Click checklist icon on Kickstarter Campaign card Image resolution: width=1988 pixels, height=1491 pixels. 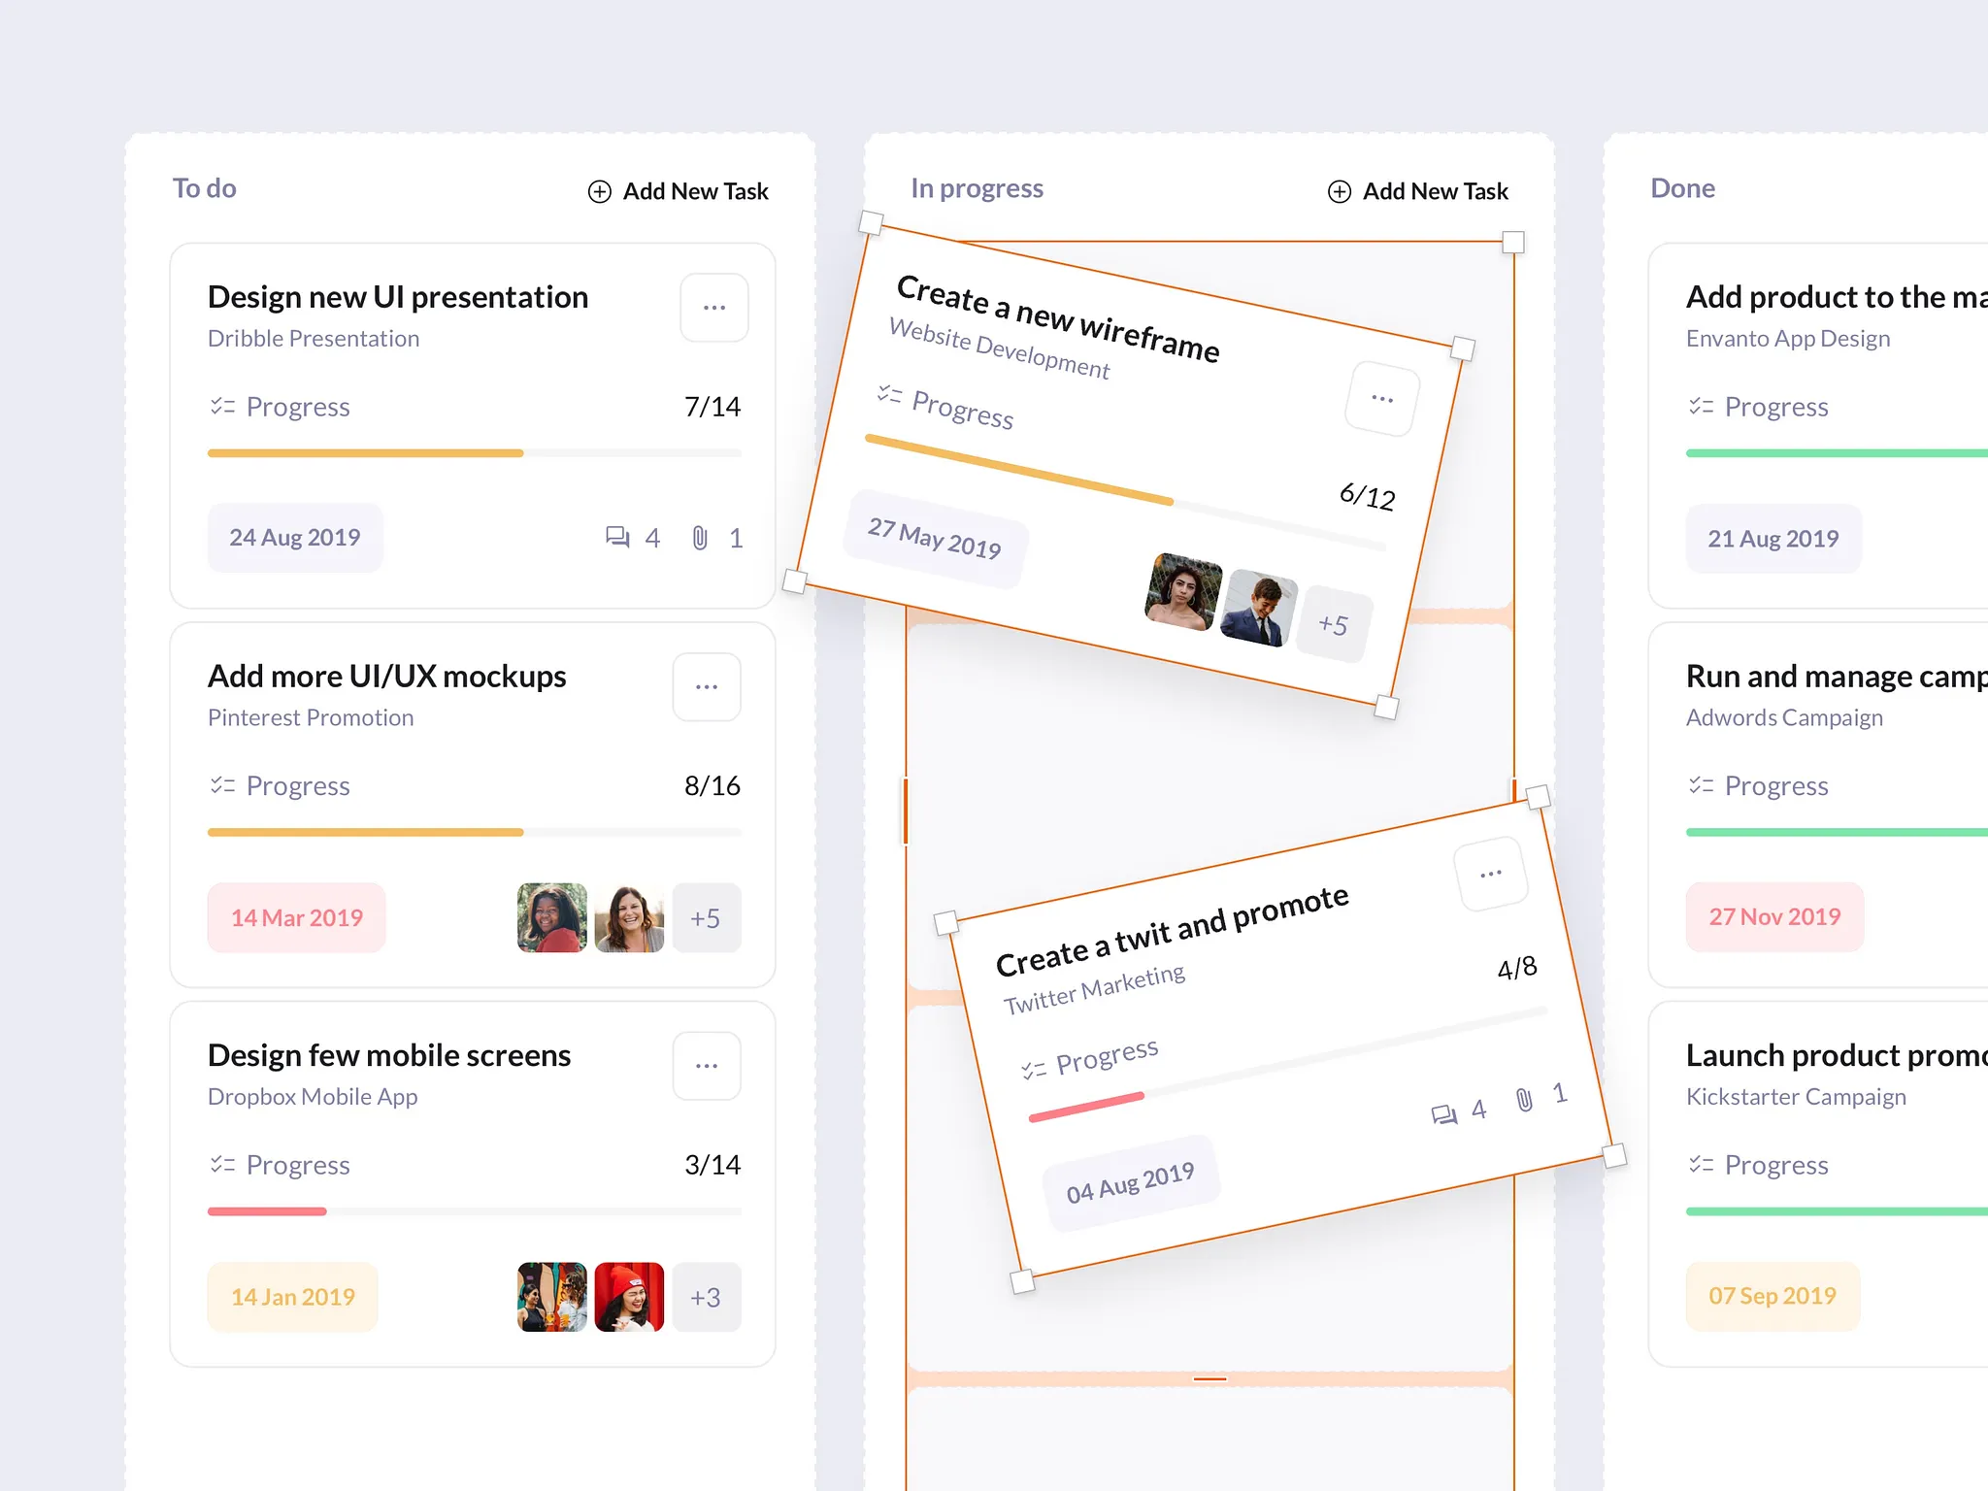1701,1164
